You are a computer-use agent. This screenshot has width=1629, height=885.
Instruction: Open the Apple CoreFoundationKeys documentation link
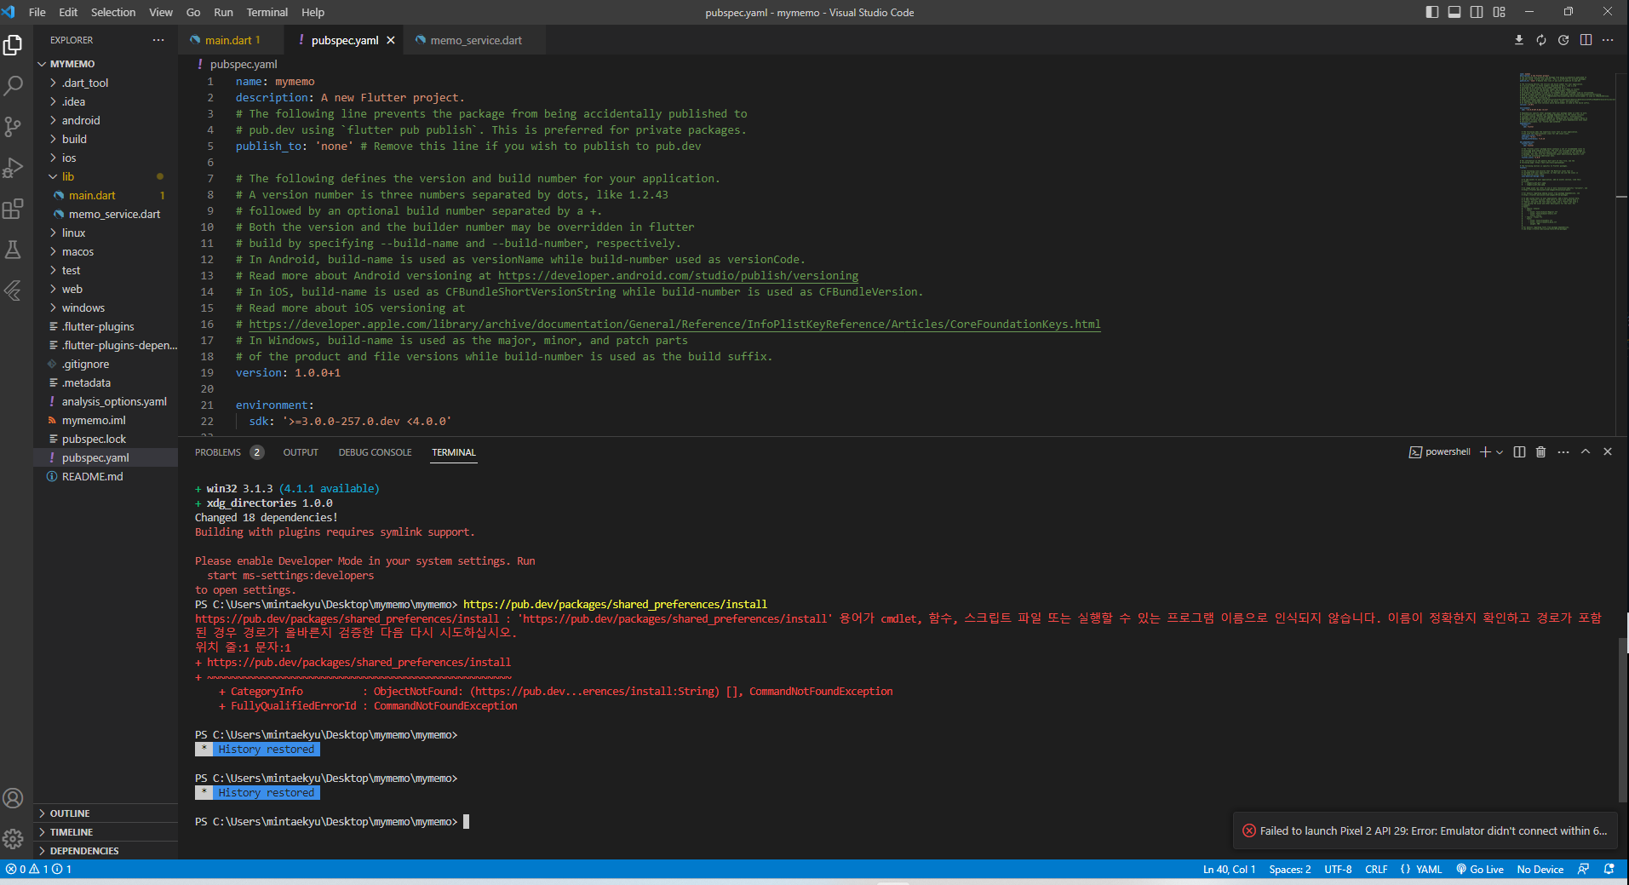pos(674,325)
